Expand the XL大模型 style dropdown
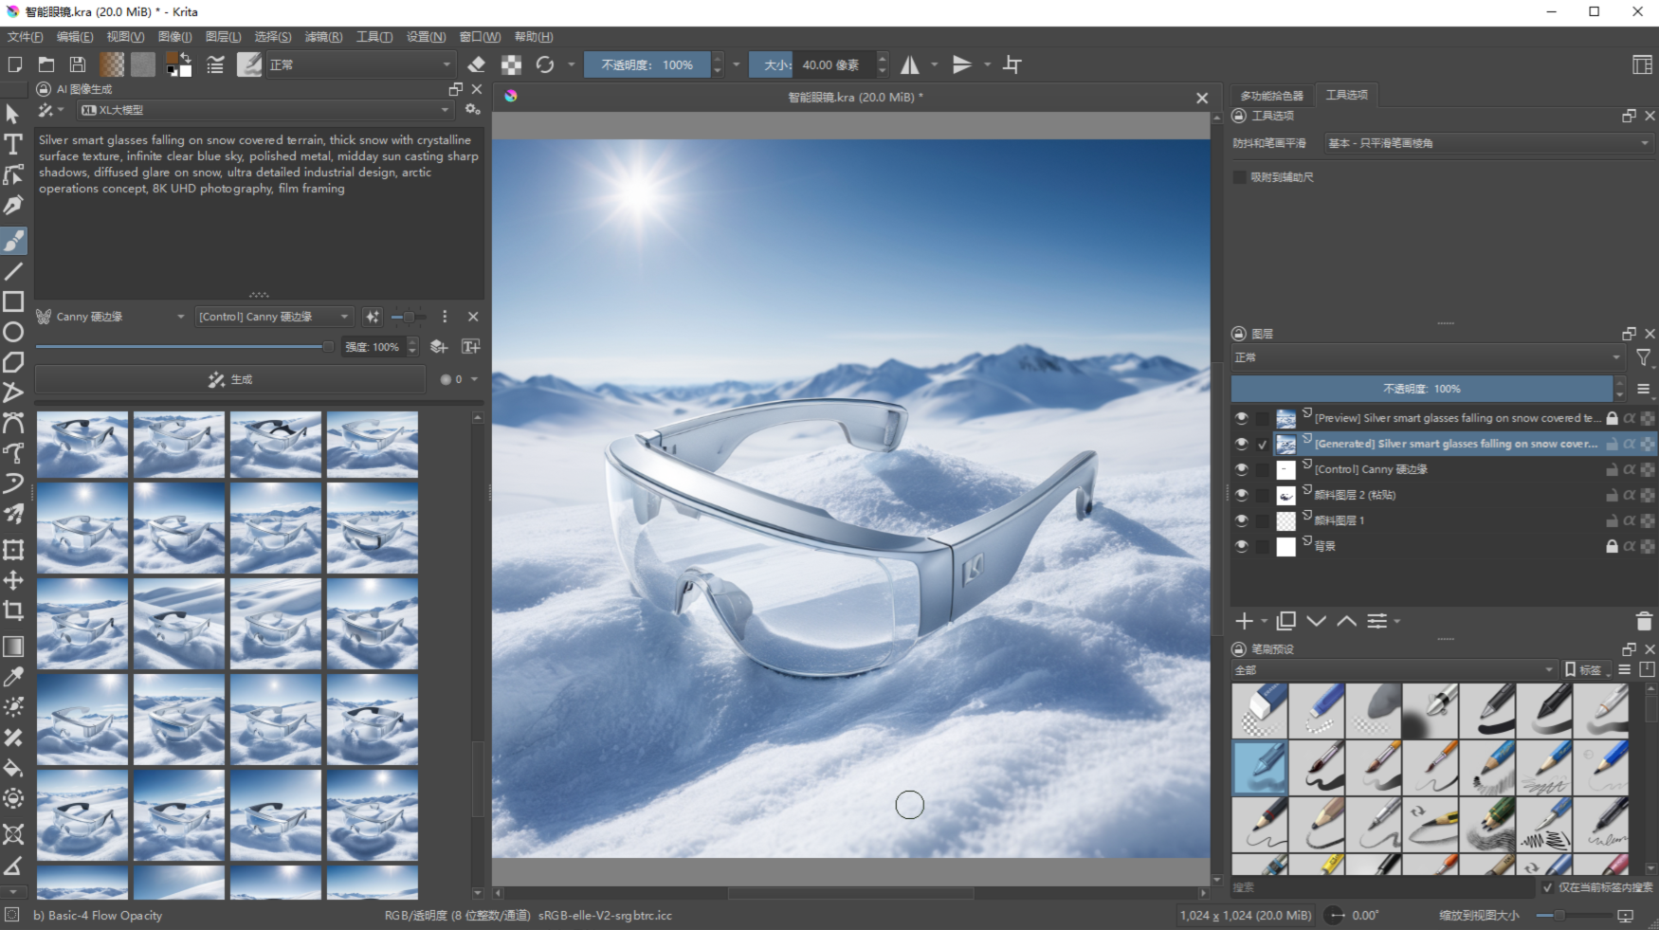1659x930 pixels. pyautogui.click(x=264, y=110)
